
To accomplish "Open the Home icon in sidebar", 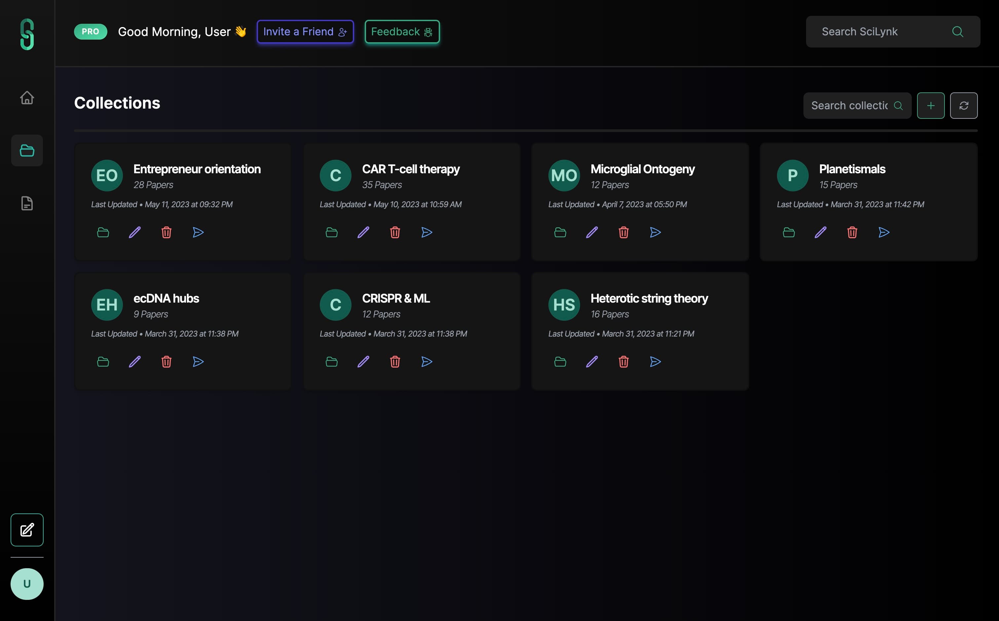I will coord(27,98).
